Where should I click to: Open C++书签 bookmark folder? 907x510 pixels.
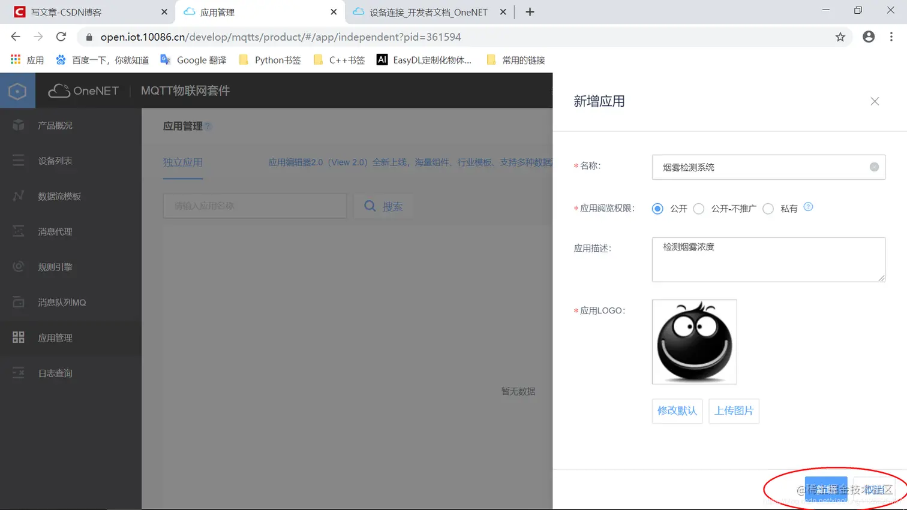(340, 60)
